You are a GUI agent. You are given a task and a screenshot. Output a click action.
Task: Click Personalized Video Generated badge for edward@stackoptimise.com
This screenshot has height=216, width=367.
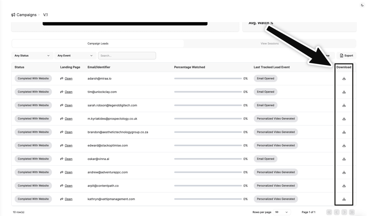(276, 146)
